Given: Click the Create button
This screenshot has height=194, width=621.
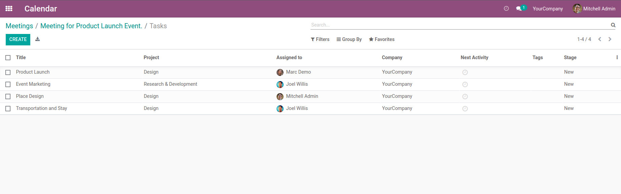Looking at the screenshot, I should [18, 39].
